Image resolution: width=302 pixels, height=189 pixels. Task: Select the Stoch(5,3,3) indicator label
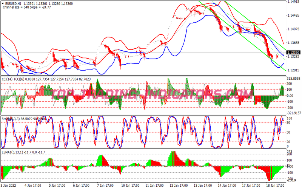click(11, 119)
